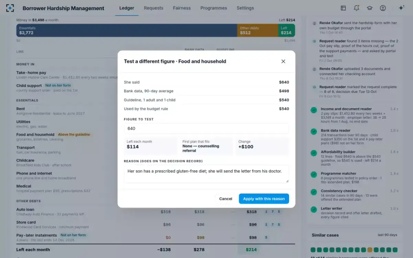Click chip 1 in Store card row

click(x=266, y=225)
